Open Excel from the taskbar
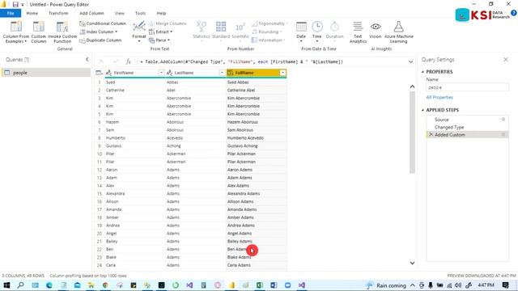The image size is (518, 291). [260, 285]
